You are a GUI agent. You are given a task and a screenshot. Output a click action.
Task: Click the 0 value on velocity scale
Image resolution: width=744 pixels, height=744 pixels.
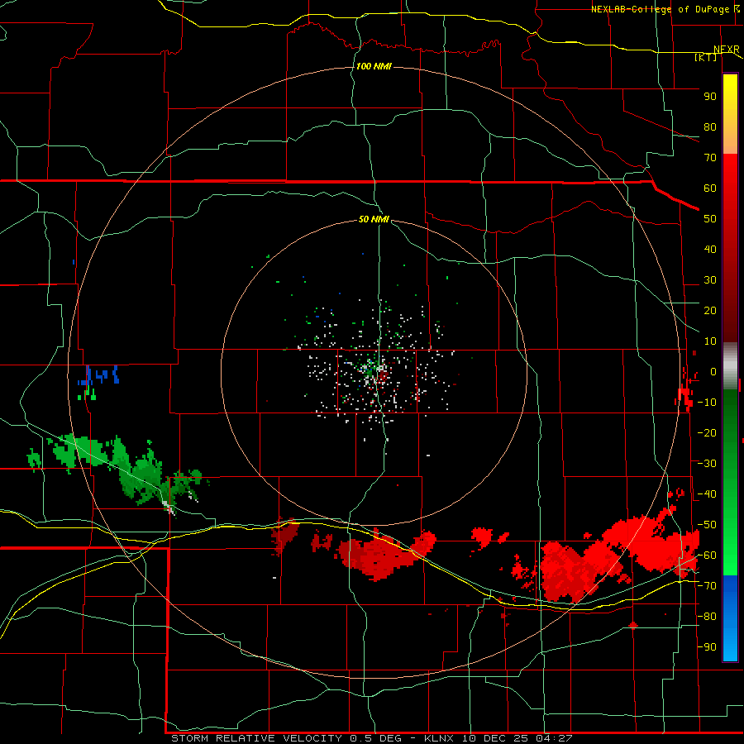pyautogui.click(x=713, y=371)
